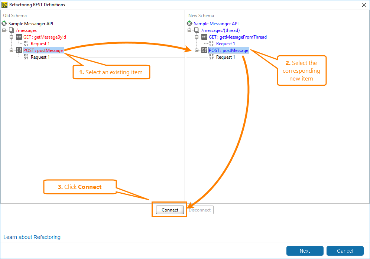Collapse the getMessageById branch

click(11, 37)
